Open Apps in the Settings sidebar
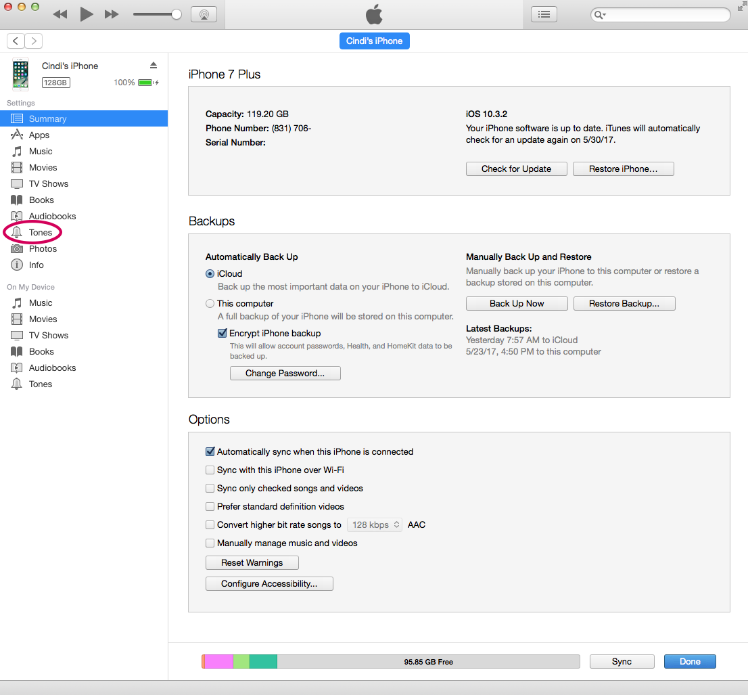 (84, 135)
